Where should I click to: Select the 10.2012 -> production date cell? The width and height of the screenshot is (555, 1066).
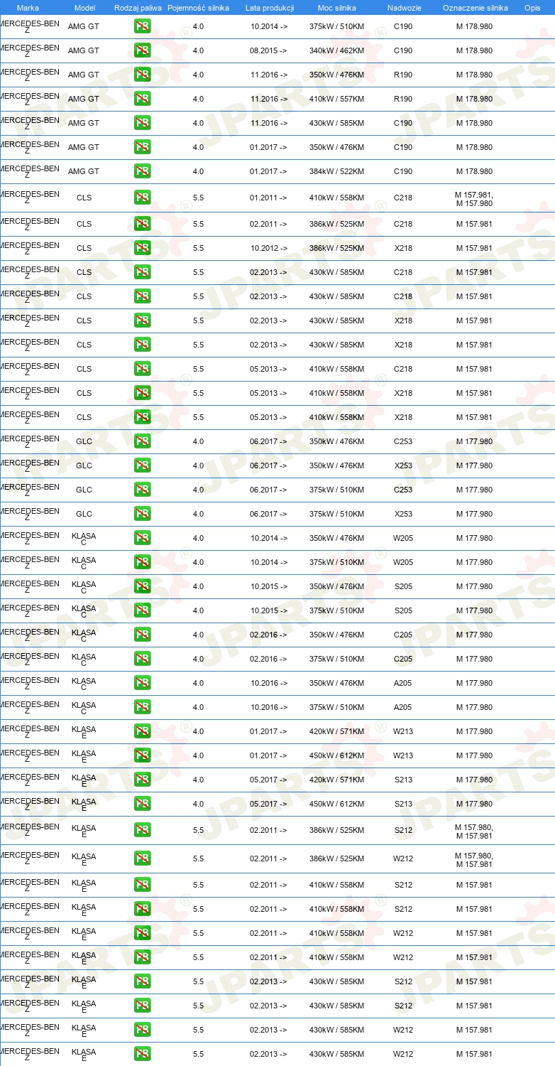[268, 248]
